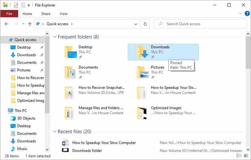Select 3D Objects under This PC
The image size is (251, 160).
click(x=26, y=118)
